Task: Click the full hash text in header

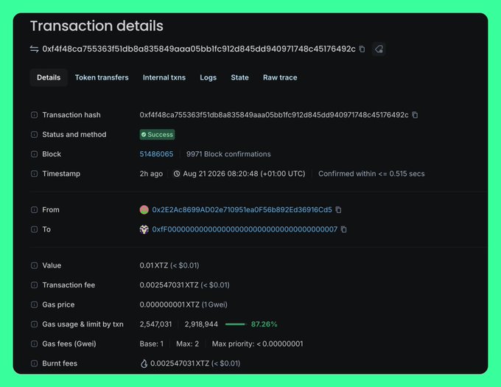Action: click(199, 49)
